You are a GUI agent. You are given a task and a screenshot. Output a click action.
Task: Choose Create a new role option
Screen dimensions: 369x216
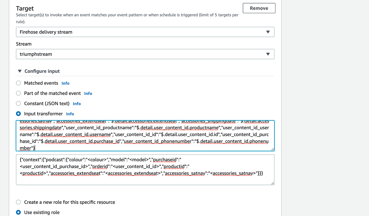(18, 202)
